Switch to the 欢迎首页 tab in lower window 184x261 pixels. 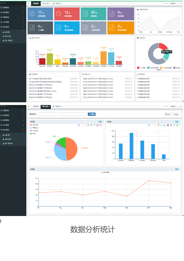click(36, 106)
